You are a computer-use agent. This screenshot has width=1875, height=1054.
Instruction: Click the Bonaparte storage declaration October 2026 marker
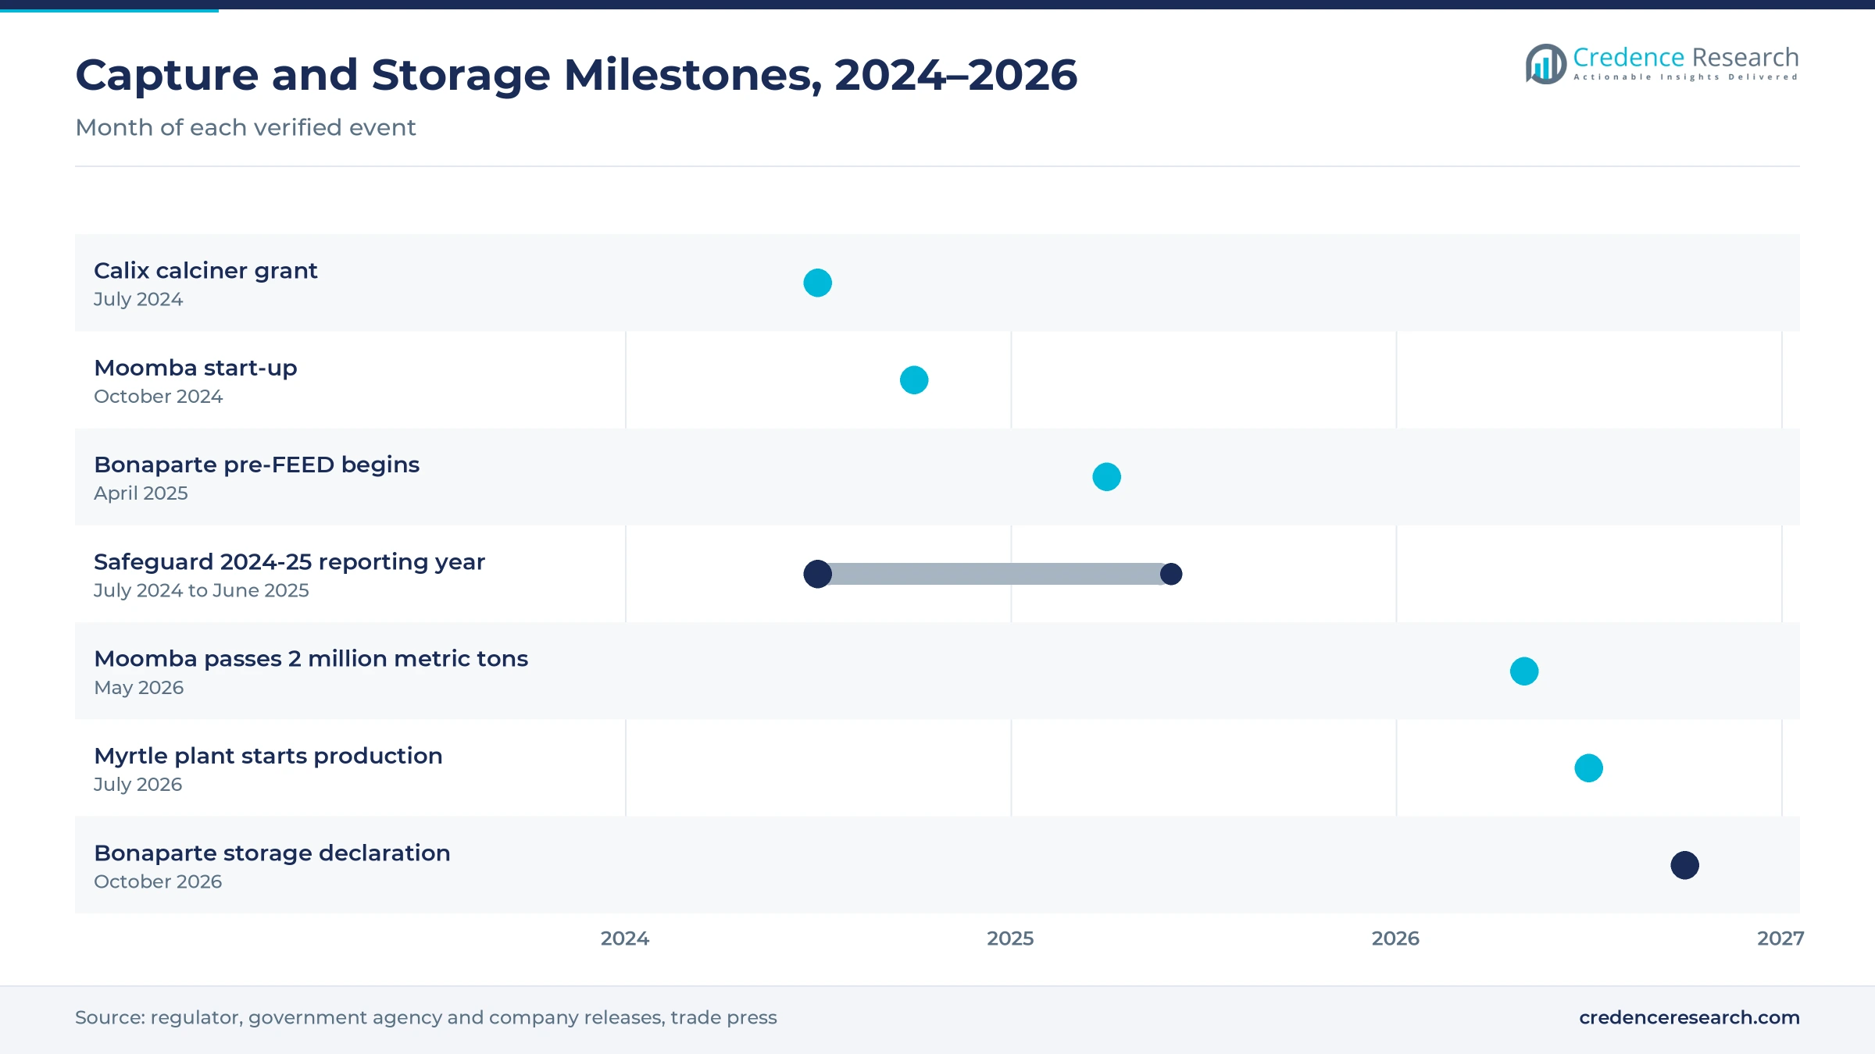1685,865
